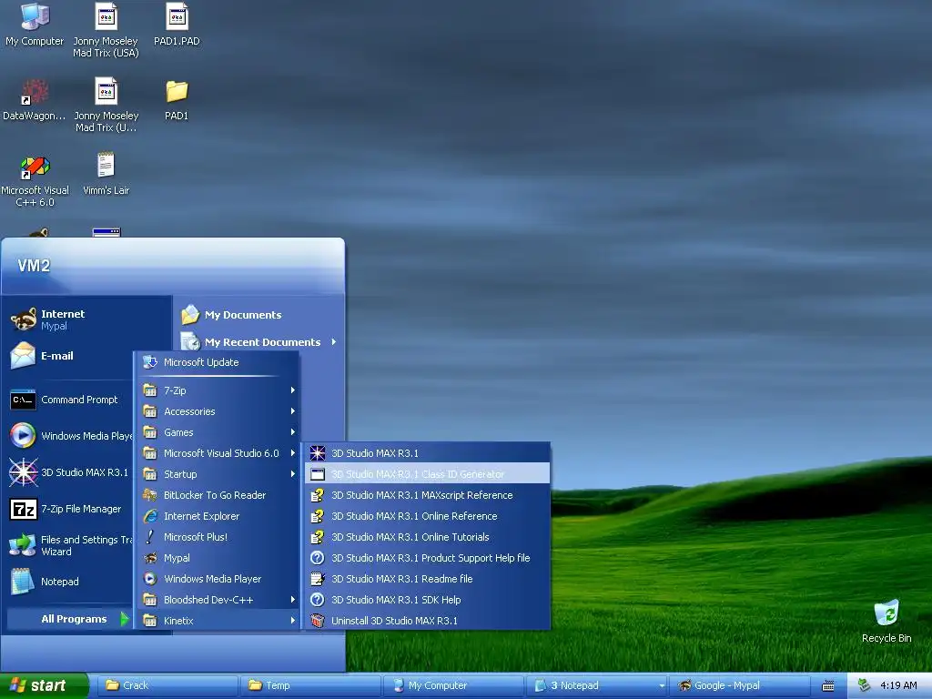Switch to Temp folder taskbar button
This screenshot has height=699, width=932.
[310, 685]
